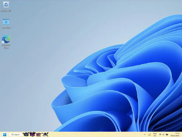This screenshot has height=137, width=182.
Task: Open the network status tray icon
Action: (160, 134)
